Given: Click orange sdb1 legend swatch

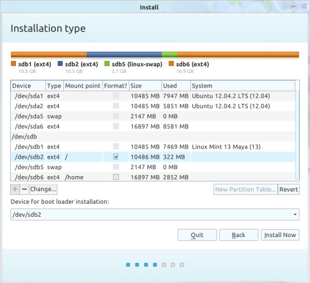Looking at the screenshot, I should tap(14, 63).
